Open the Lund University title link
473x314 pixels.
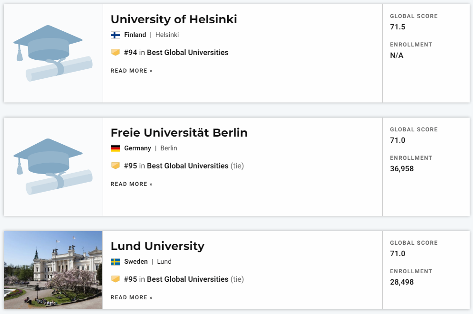157,246
